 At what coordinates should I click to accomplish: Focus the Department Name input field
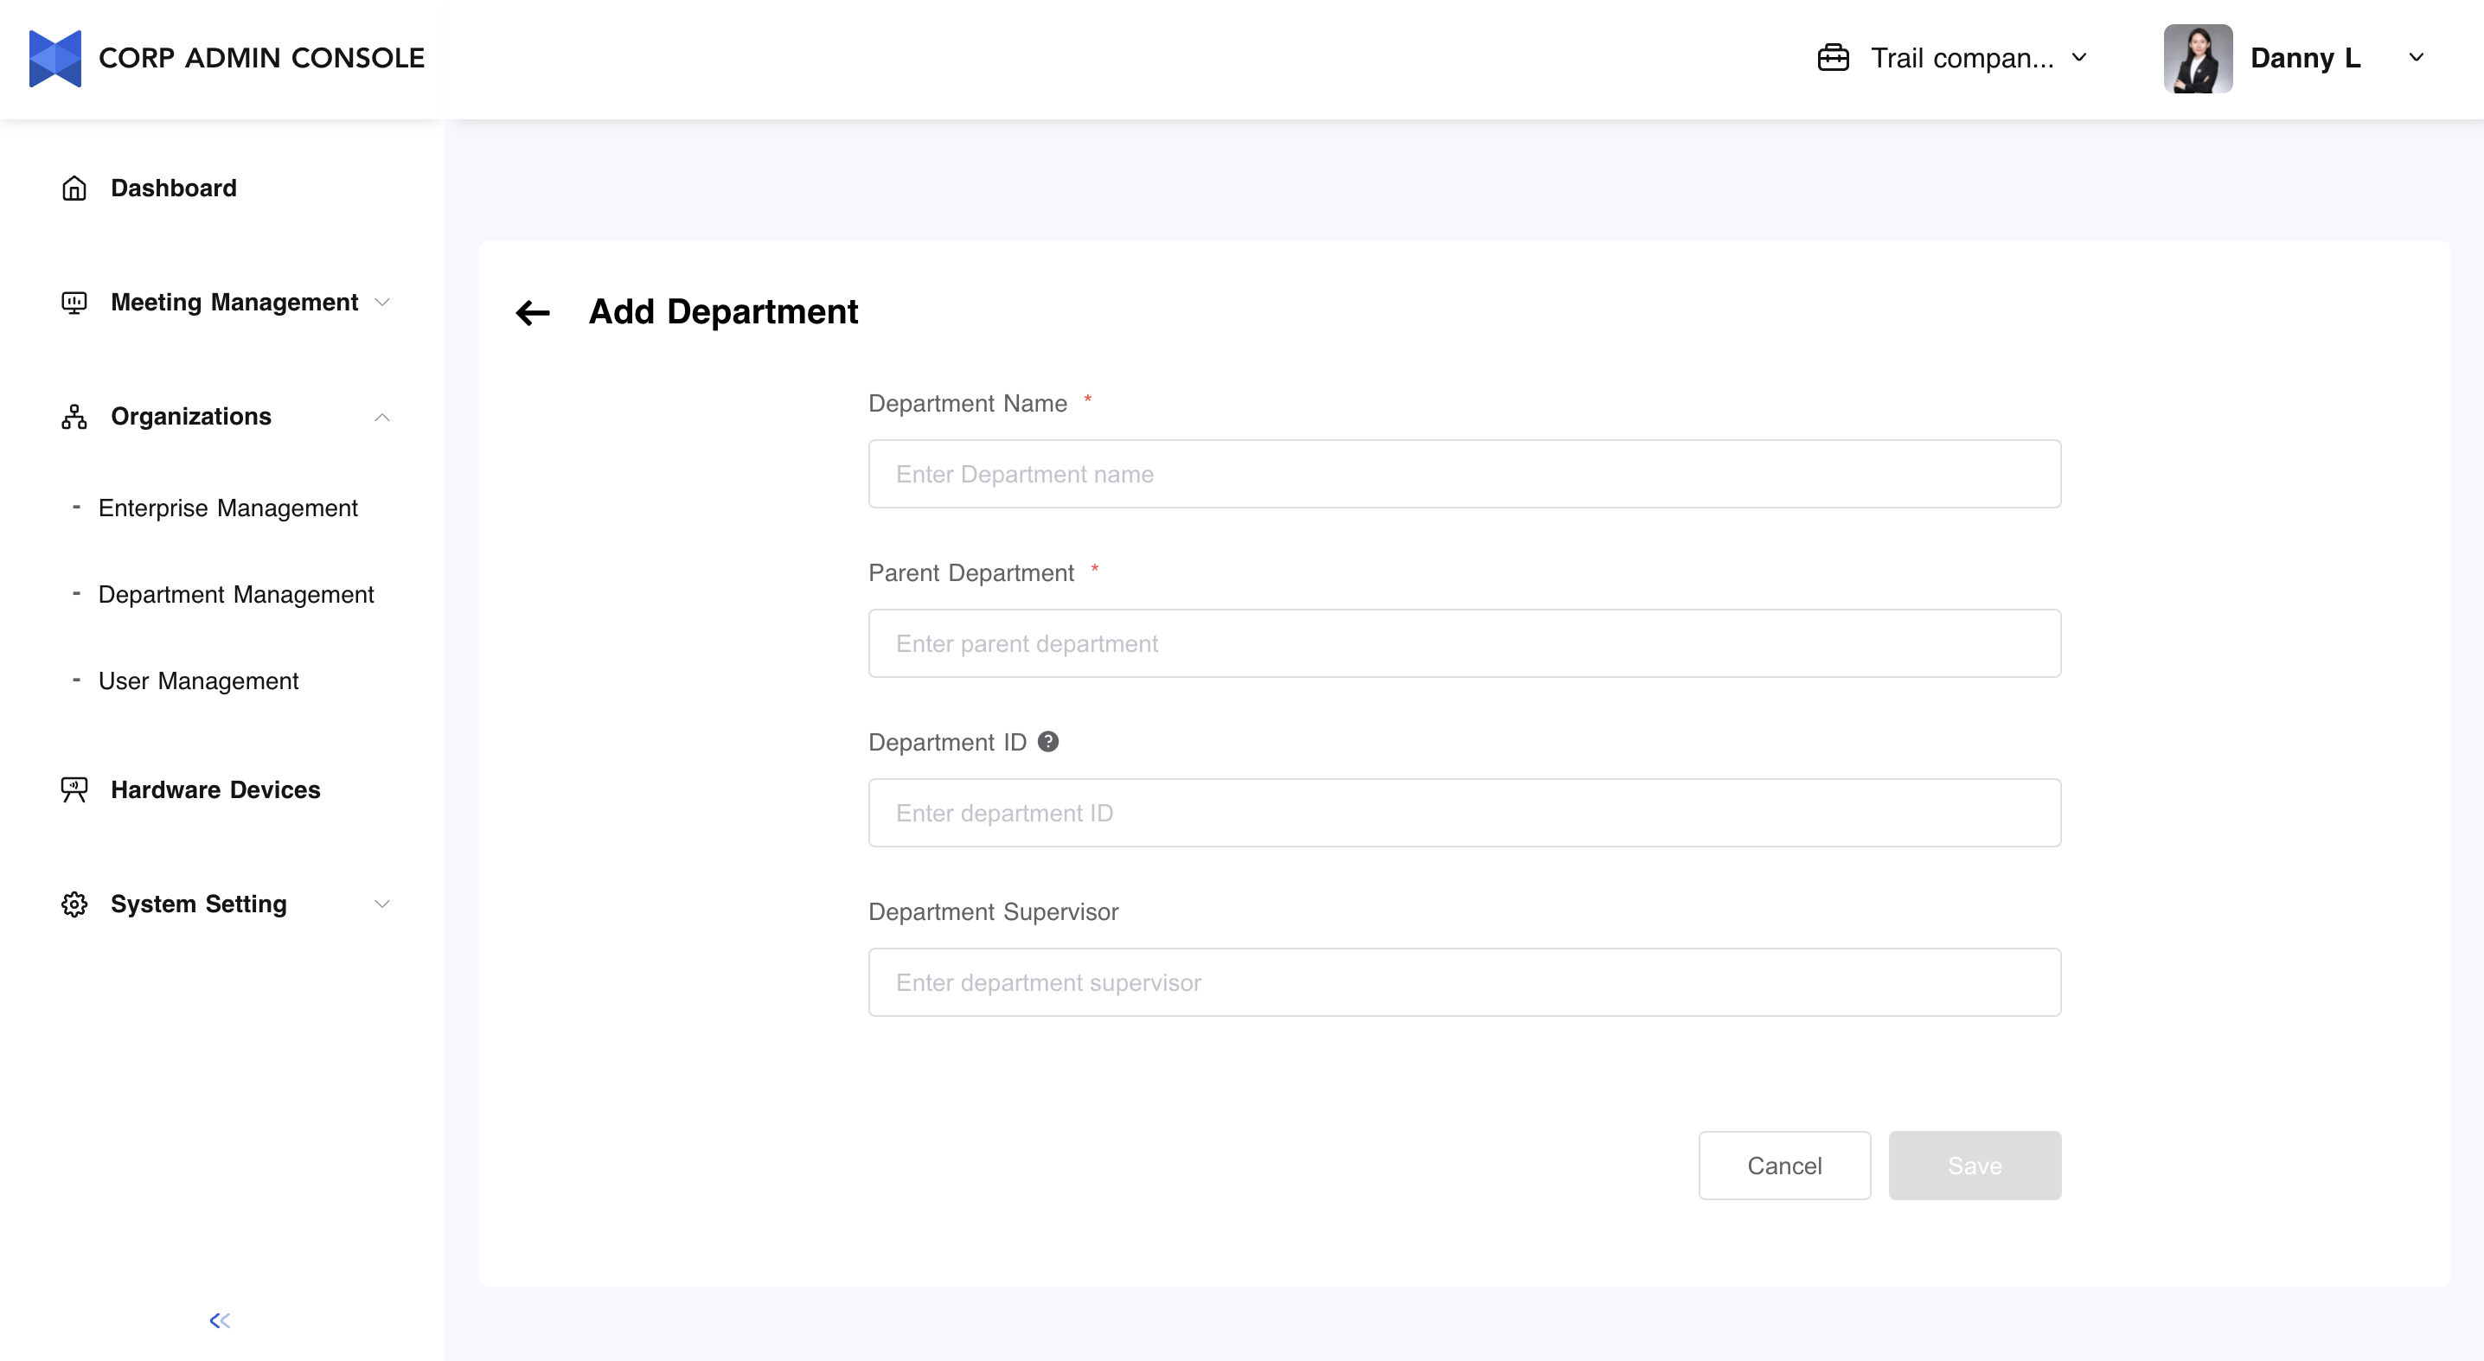1463,474
